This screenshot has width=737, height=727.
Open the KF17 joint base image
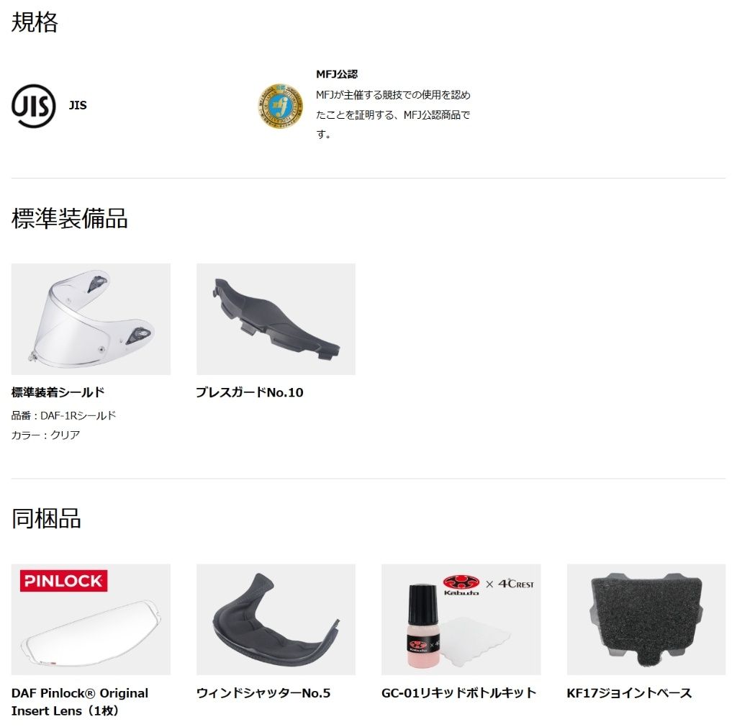point(646,620)
